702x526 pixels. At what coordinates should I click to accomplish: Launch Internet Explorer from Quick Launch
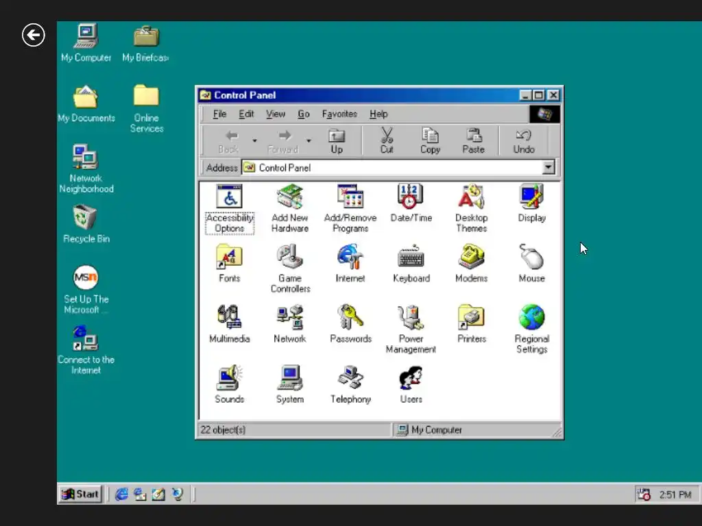point(121,494)
